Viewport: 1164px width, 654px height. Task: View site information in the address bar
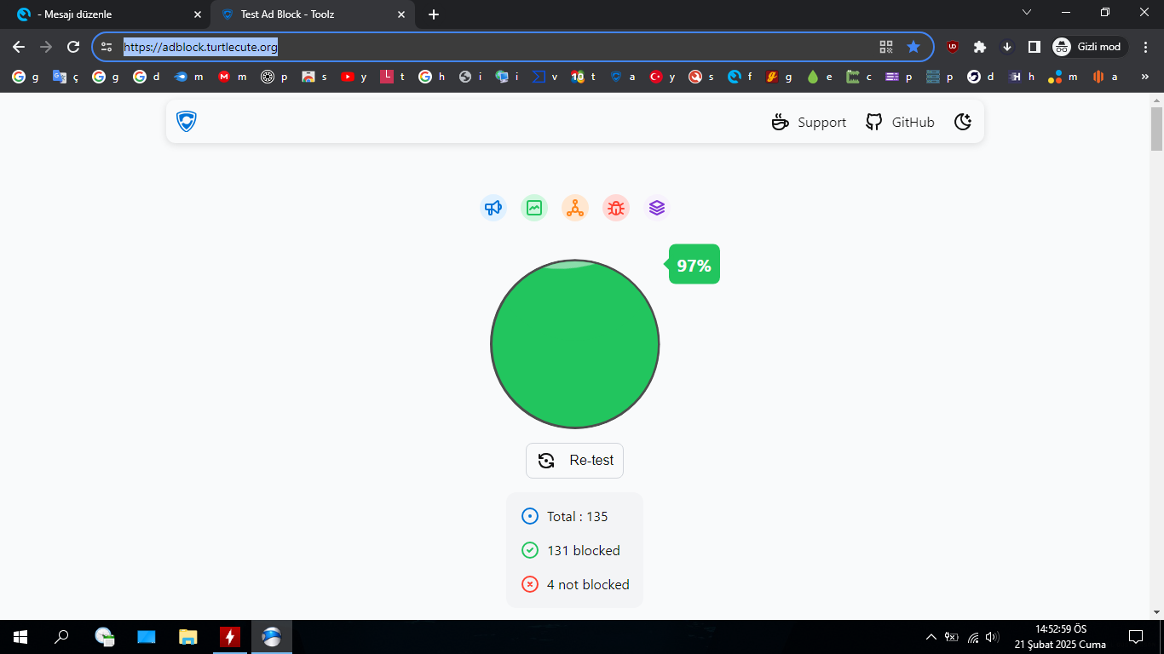coord(107,47)
